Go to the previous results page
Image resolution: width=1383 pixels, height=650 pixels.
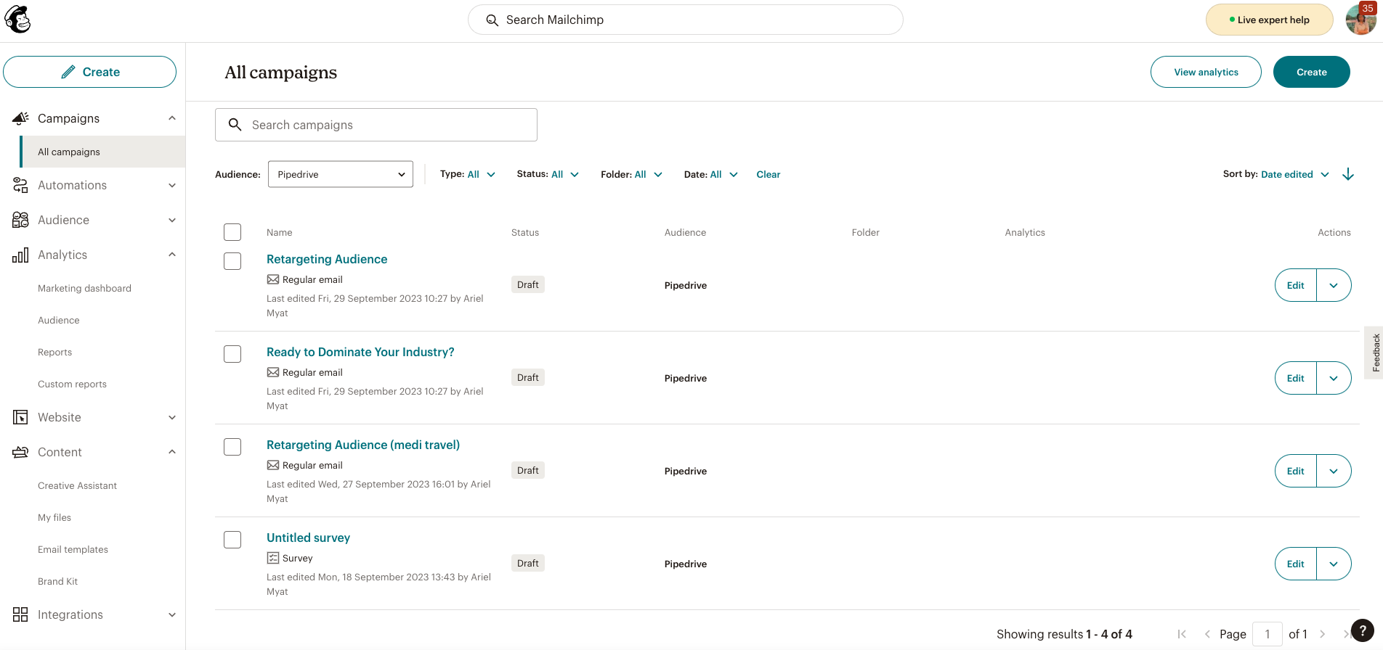pyautogui.click(x=1207, y=634)
